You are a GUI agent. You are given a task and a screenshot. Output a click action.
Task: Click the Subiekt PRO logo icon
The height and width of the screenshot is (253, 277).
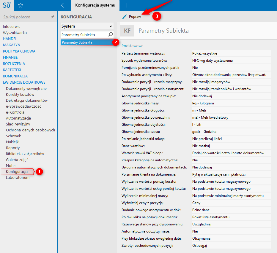(7, 5)
